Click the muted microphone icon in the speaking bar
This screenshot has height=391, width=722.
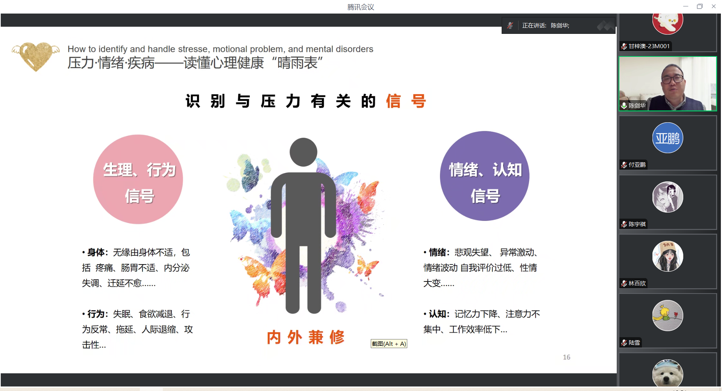pyautogui.click(x=510, y=26)
